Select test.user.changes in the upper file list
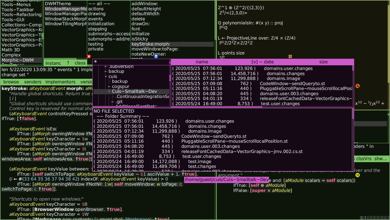The width and height of the screenshot is (390, 220). 262,104
